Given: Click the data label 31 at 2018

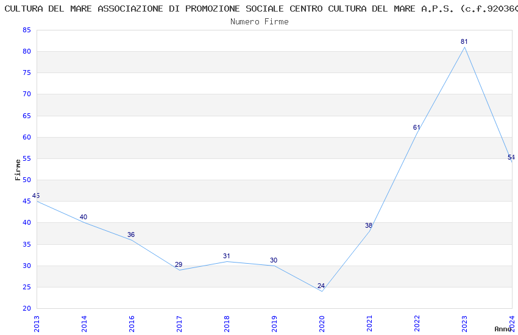Looking at the screenshot, I should [226, 256].
